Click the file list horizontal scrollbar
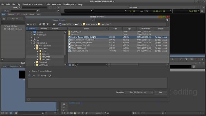The width and height of the screenshot is (206, 116). (x=124, y=64)
